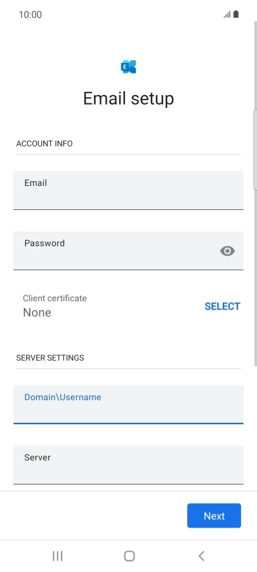Screen dimensions: 257x572
Task: Tap the signal strength status icon
Action: pyautogui.click(x=227, y=15)
